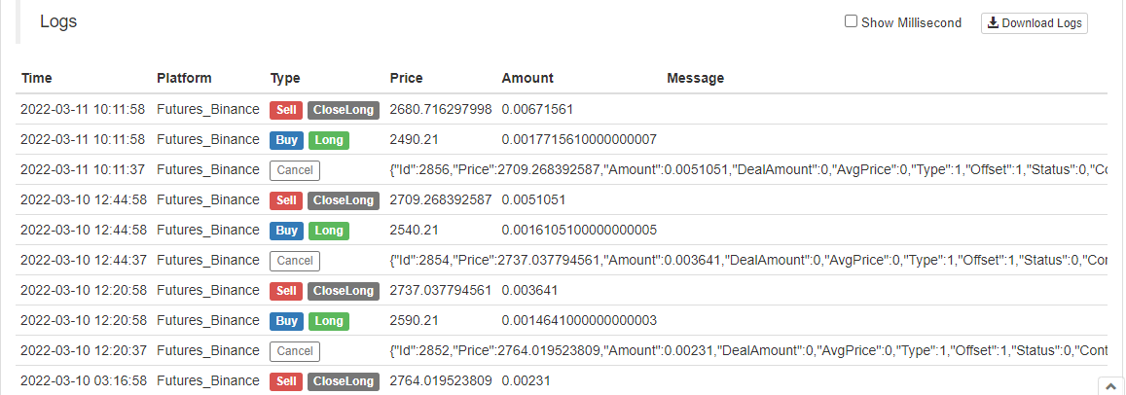Click the Type column header

285,78
